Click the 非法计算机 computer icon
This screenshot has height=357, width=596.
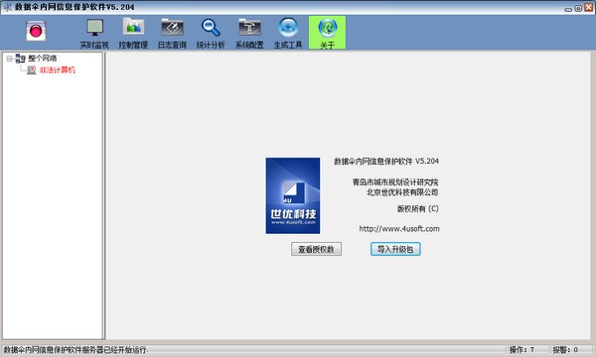pos(32,70)
